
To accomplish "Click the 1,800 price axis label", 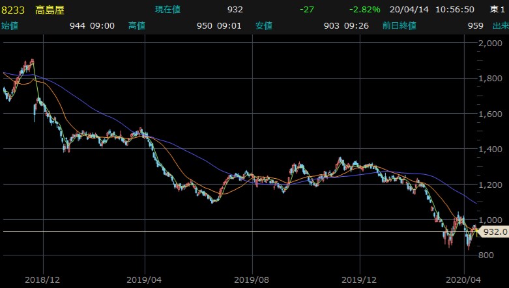I will click(490, 79).
